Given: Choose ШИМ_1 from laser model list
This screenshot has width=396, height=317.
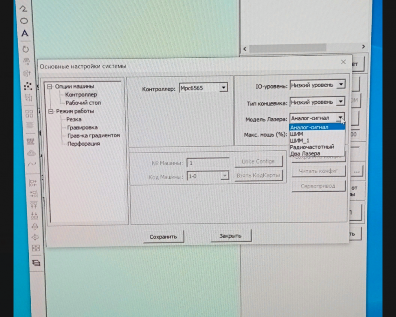Looking at the screenshot, I should coord(300,140).
